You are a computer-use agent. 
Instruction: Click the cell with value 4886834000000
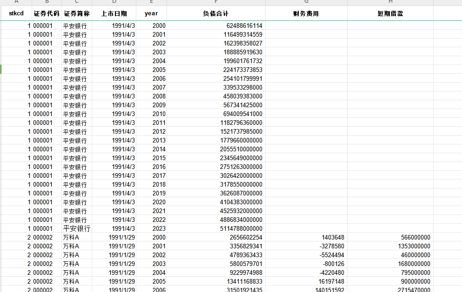[216, 220]
